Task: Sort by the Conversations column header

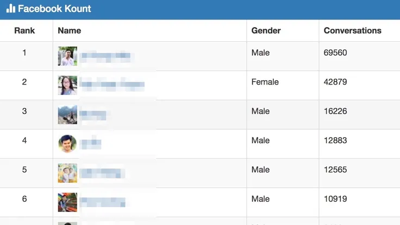Action: point(352,30)
